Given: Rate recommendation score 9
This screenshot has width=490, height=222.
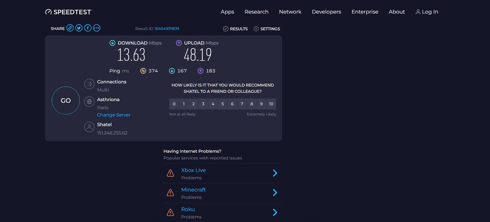Looking at the screenshot, I should point(262,104).
